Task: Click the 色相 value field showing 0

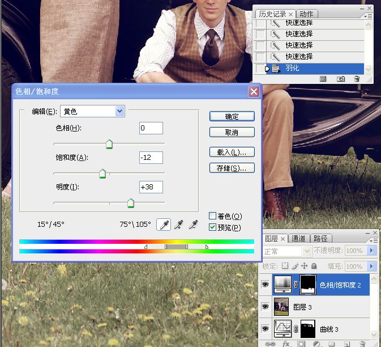Action: (151, 128)
